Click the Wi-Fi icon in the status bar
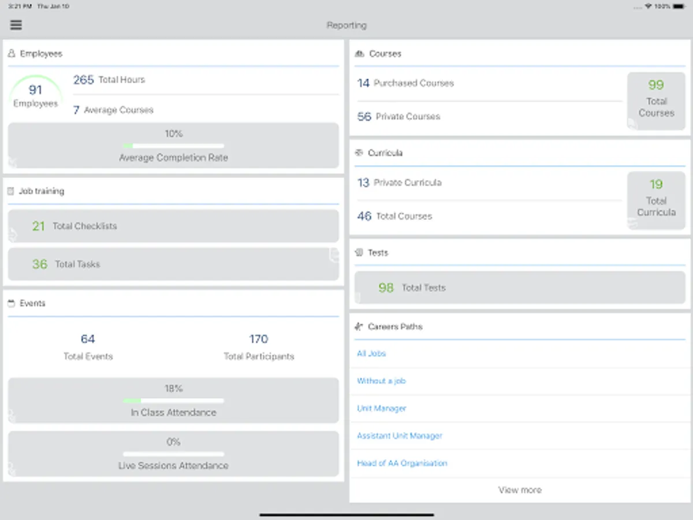Image resolution: width=693 pixels, height=520 pixels. click(649, 6)
